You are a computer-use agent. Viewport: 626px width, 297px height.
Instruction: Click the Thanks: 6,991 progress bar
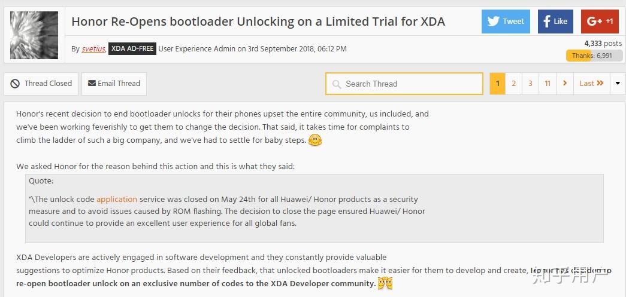tap(592, 56)
